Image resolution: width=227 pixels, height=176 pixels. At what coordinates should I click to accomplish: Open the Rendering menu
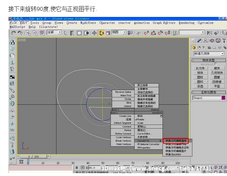click(187, 23)
